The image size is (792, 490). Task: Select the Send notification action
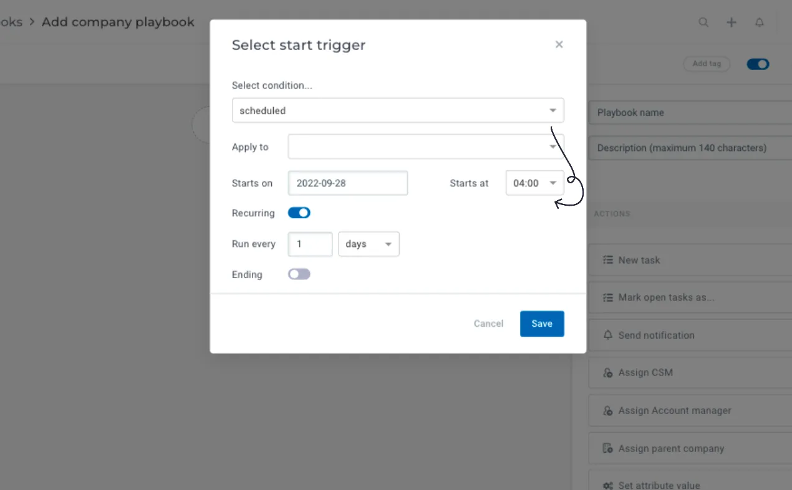coord(690,335)
